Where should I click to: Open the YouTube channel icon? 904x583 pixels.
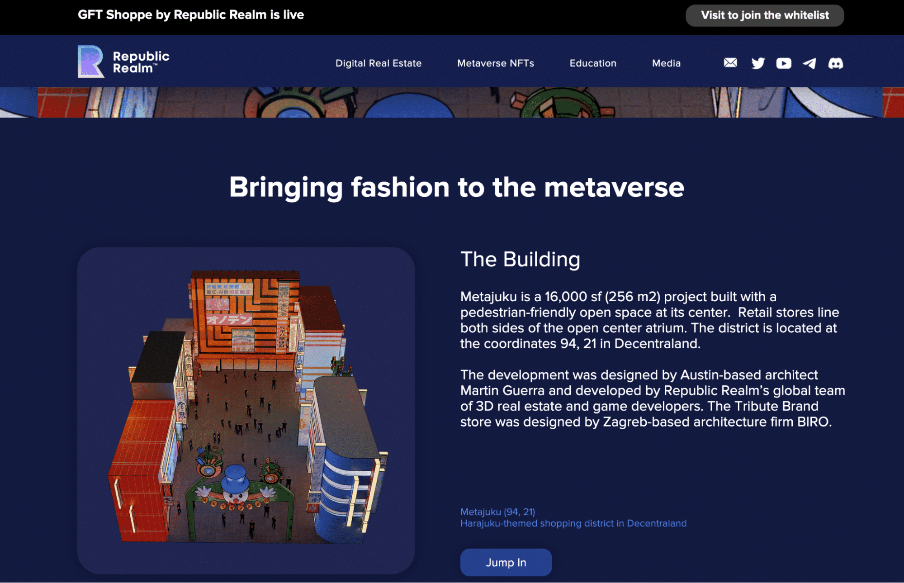click(x=784, y=63)
